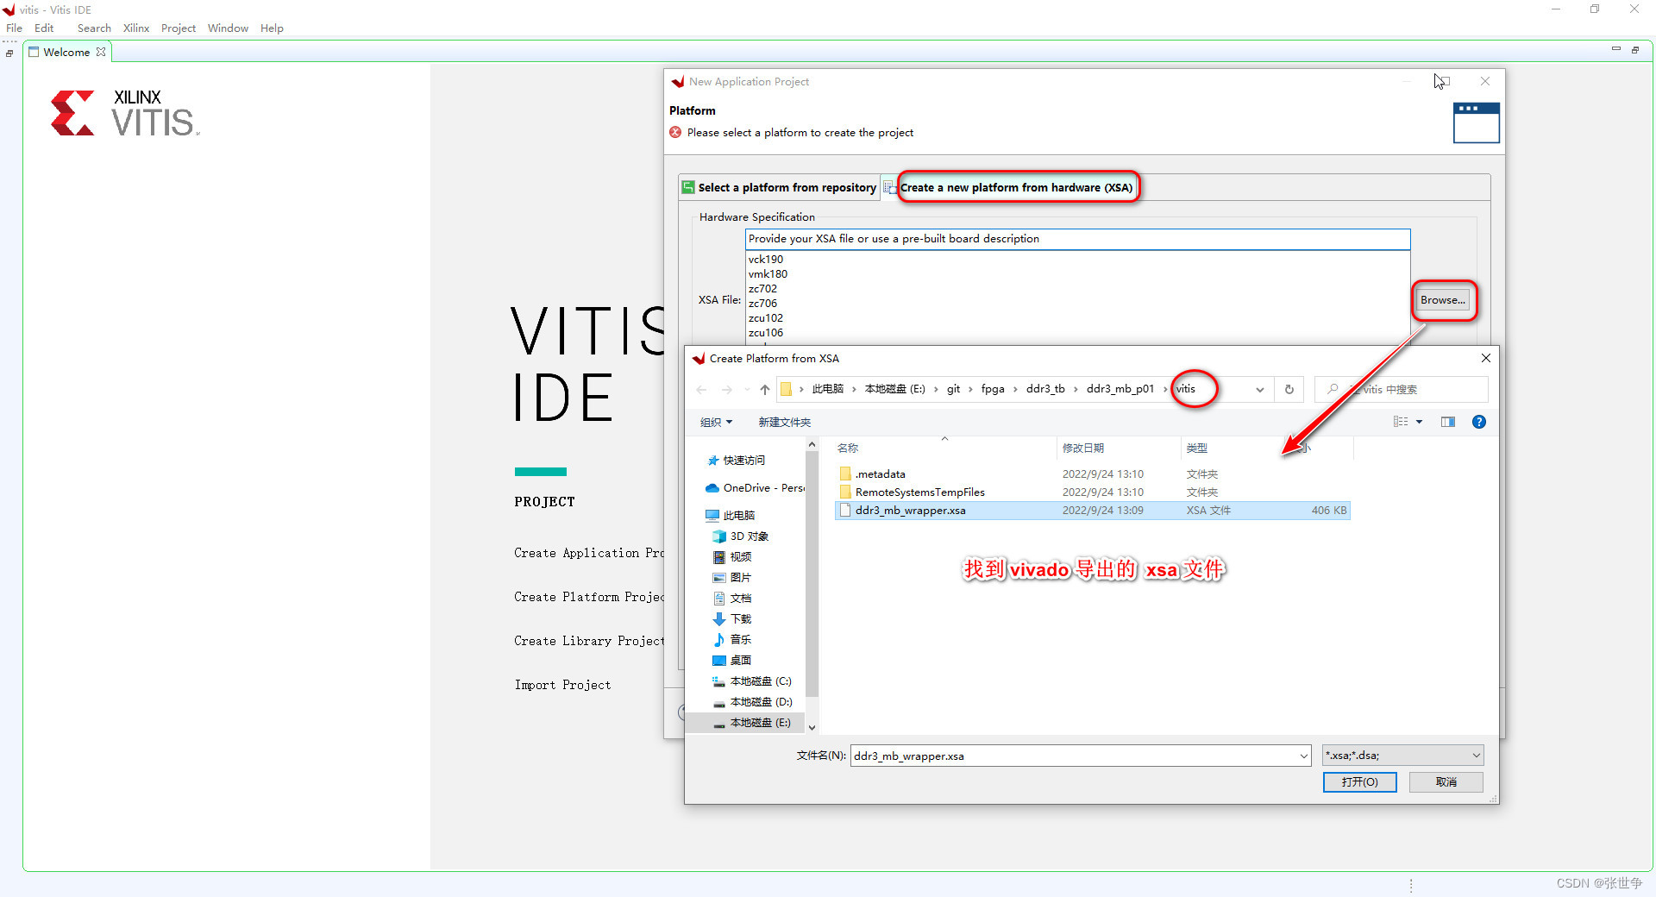Open the file dialog help icon

tap(1479, 422)
